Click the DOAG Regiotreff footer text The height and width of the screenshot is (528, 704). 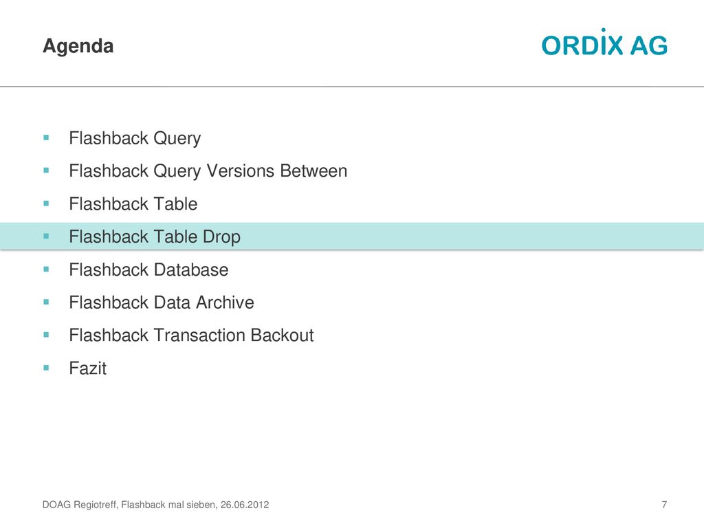coord(156,505)
